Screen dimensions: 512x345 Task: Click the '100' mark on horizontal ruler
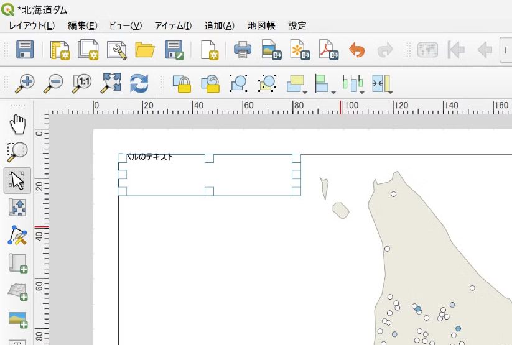point(351,106)
